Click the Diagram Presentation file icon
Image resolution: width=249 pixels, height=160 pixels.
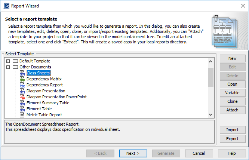22,91
